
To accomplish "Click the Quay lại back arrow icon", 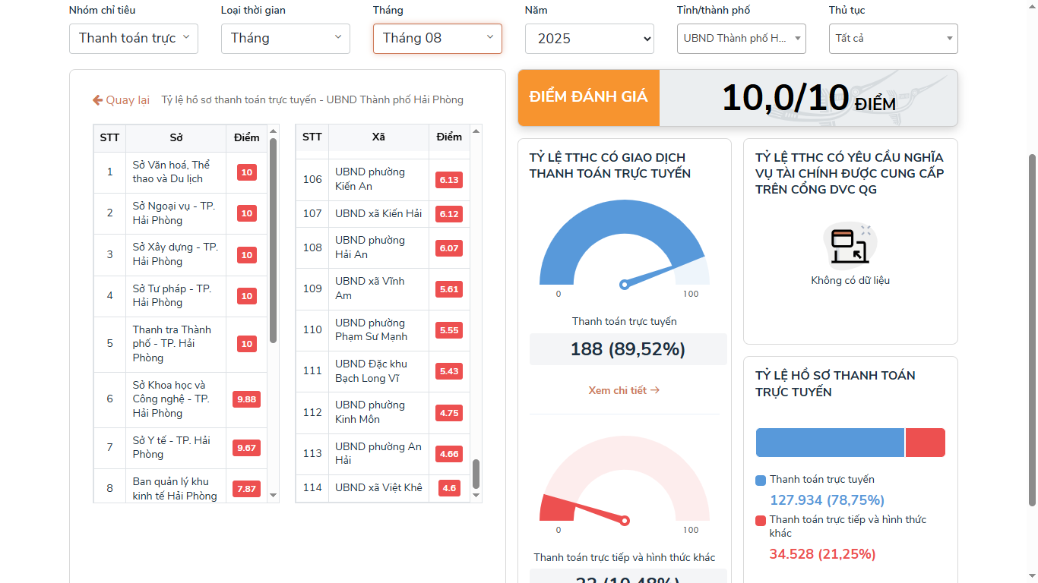I will (x=97, y=100).
